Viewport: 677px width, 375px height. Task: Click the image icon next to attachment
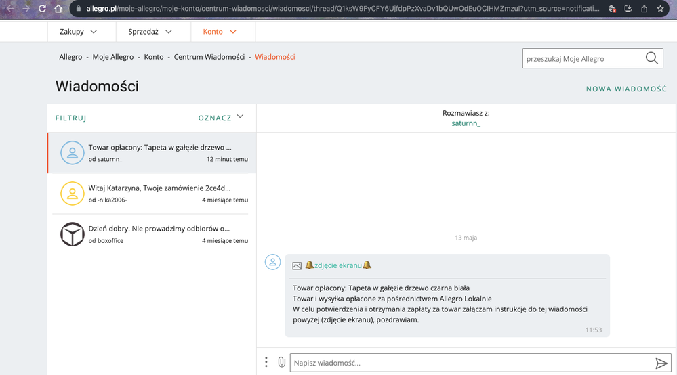pyautogui.click(x=297, y=266)
